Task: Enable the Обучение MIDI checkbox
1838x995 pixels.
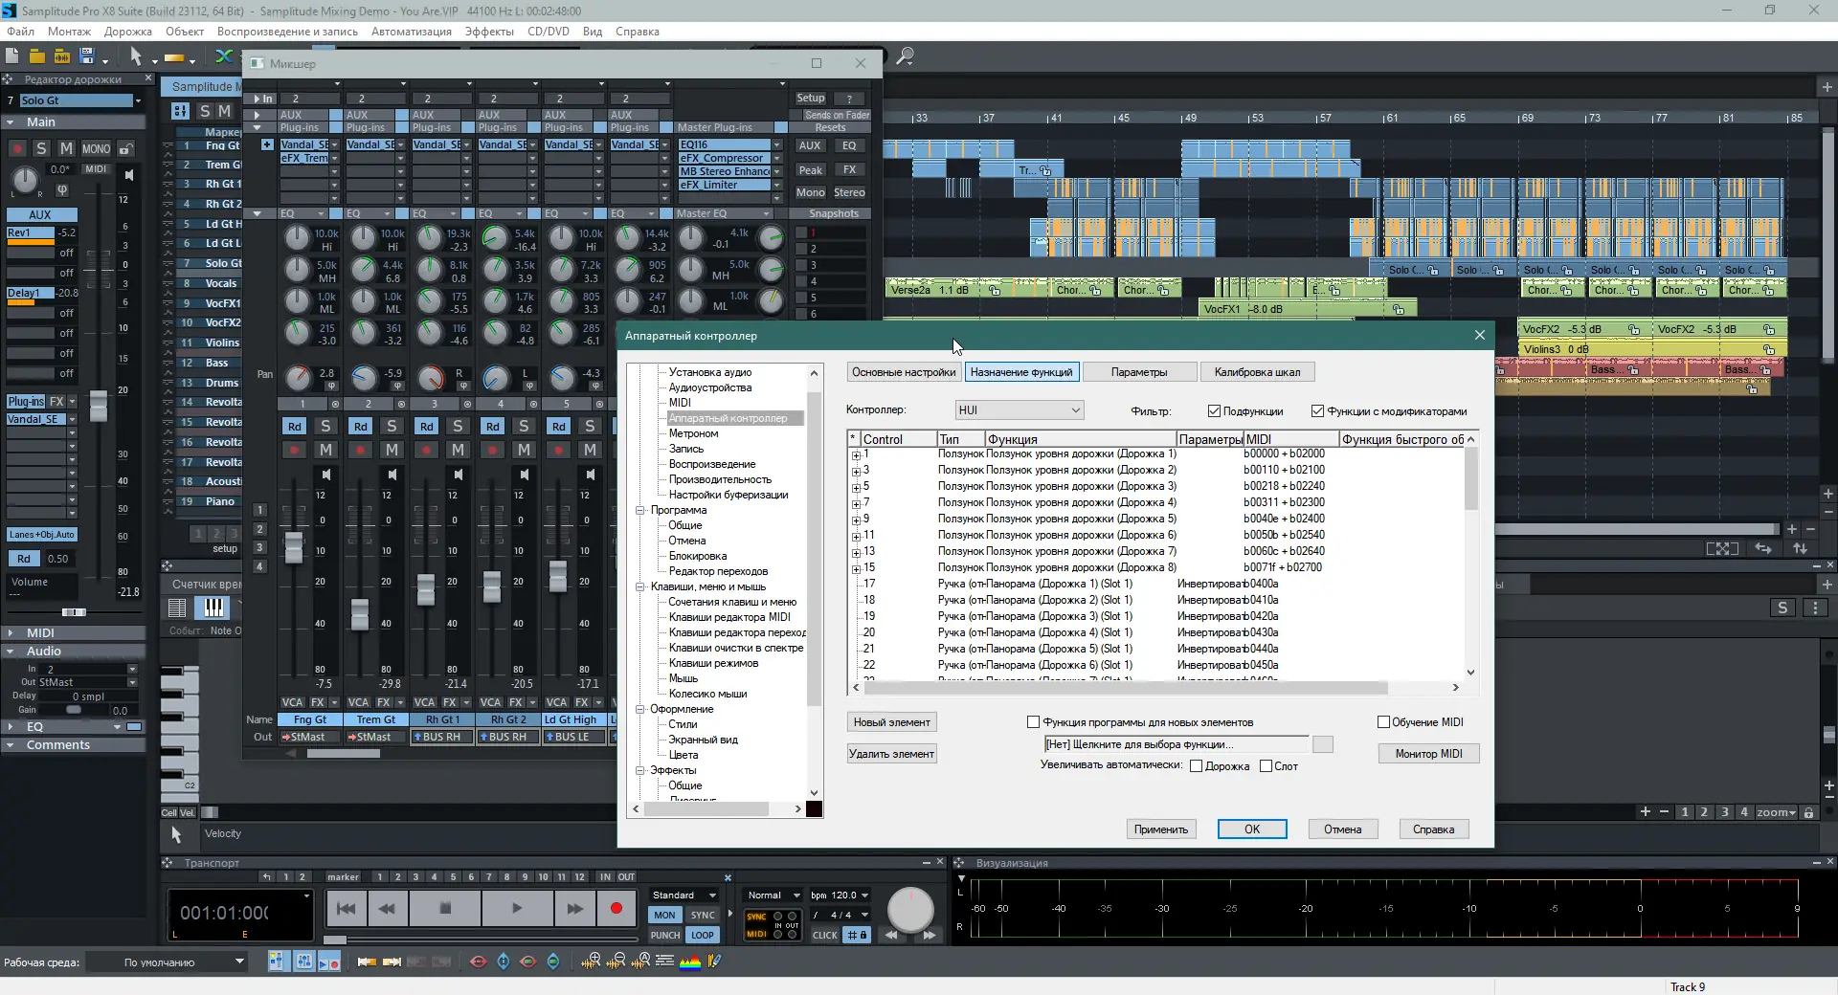Action: coord(1383,722)
